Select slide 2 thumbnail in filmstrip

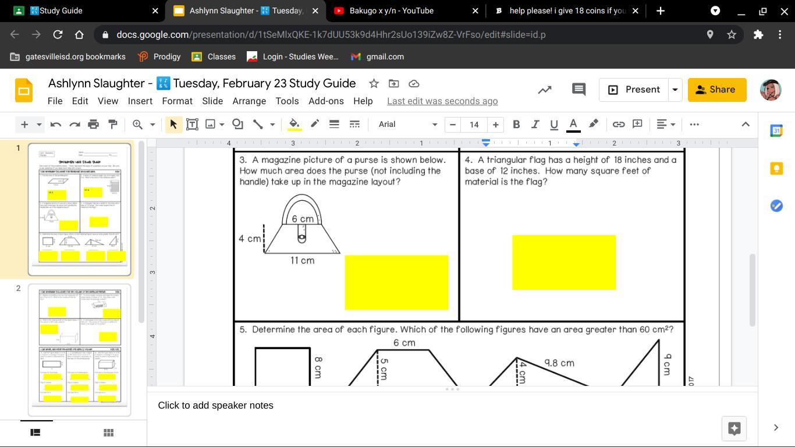80,350
